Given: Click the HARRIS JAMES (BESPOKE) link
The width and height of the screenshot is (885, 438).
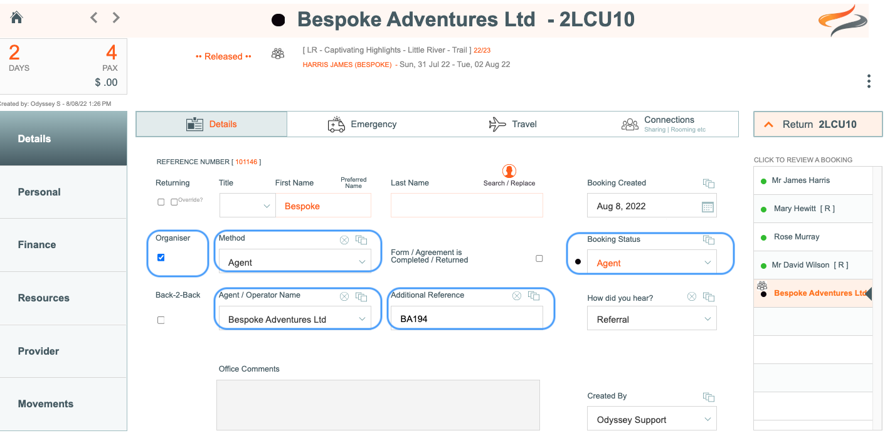Looking at the screenshot, I should (347, 65).
